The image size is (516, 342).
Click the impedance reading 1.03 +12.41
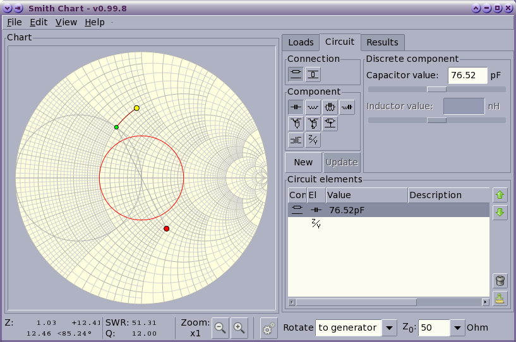[68, 322]
